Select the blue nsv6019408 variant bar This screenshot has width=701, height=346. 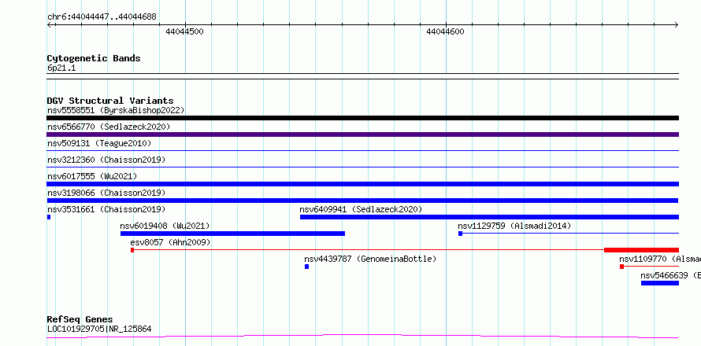point(232,234)
